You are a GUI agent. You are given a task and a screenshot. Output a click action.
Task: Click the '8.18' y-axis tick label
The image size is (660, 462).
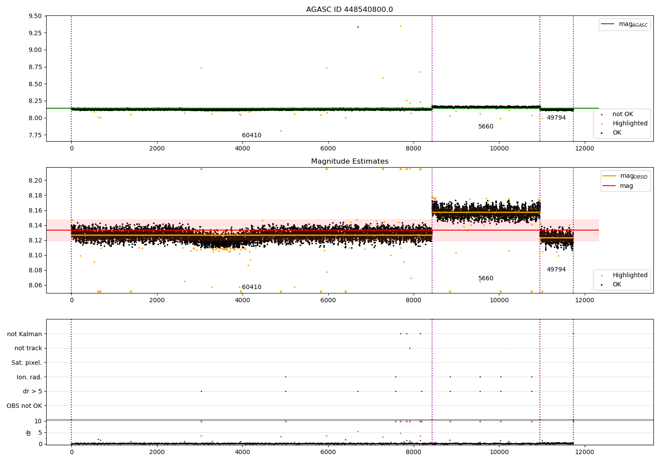pyautogui.click(x=35, y=195)
